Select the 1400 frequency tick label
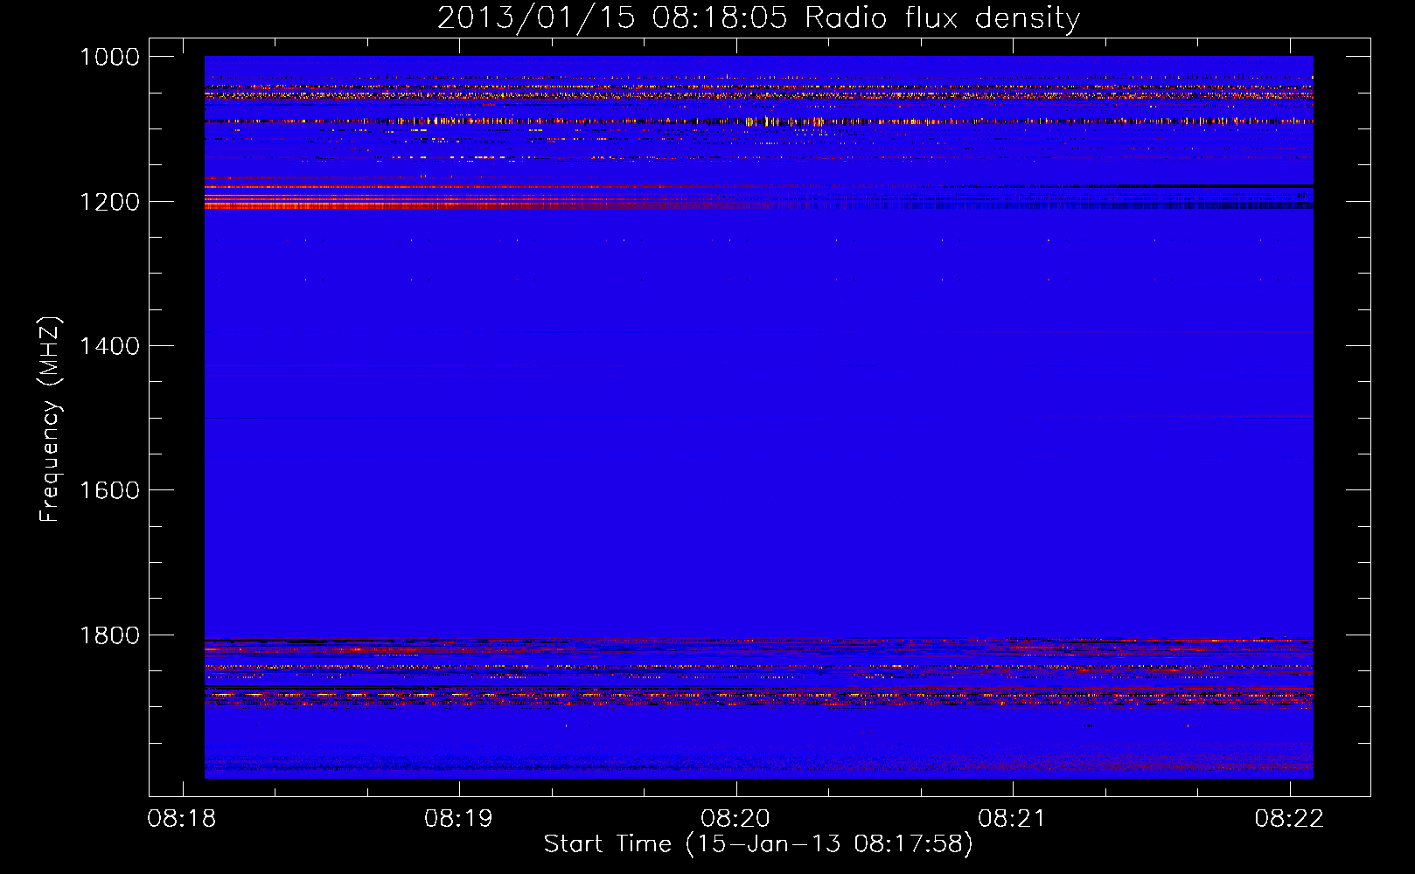Screen dimensions: 1415x874 pos(109,346)
